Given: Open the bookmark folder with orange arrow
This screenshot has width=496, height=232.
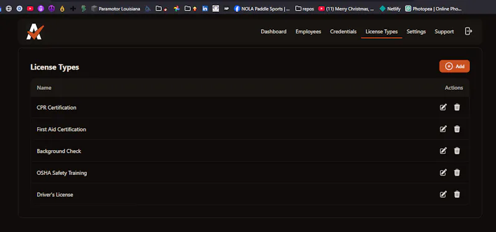Looking at the screenshot, I should click(191, 9).
